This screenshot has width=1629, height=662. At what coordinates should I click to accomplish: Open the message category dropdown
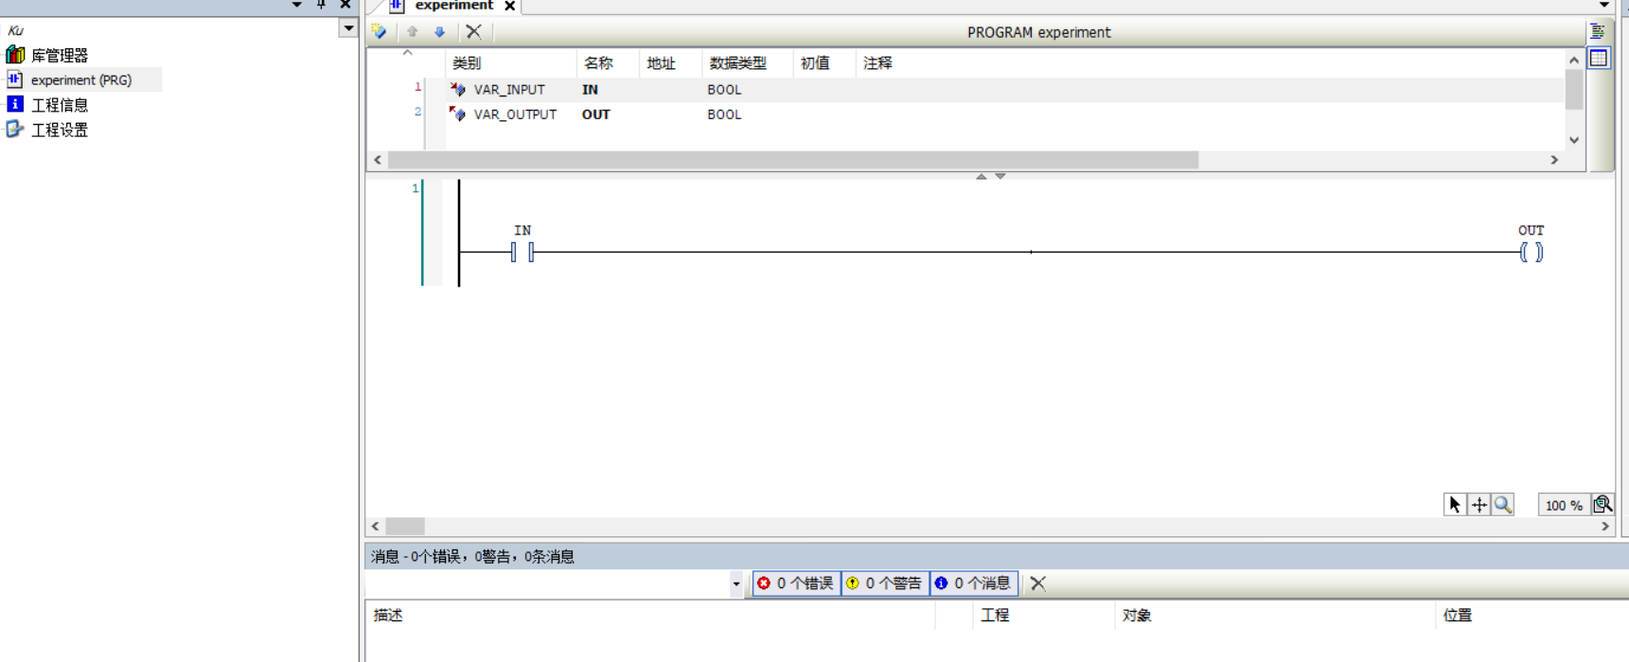point(736,584)
